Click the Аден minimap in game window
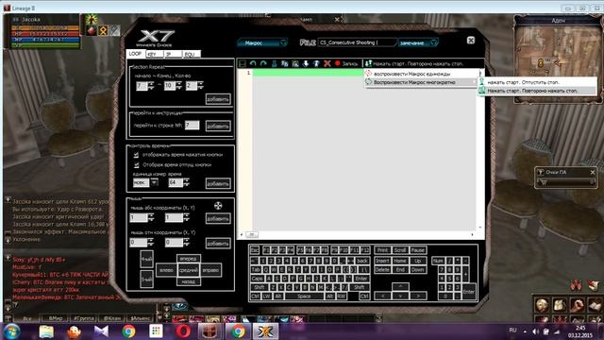Image resolution: width=604 pixels, height=340 pixels. point(558,63)
